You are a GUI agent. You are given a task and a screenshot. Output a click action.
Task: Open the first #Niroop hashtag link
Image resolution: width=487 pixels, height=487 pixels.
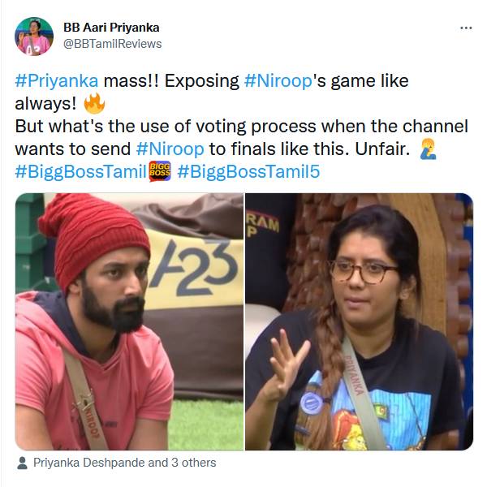coord(278,81)
